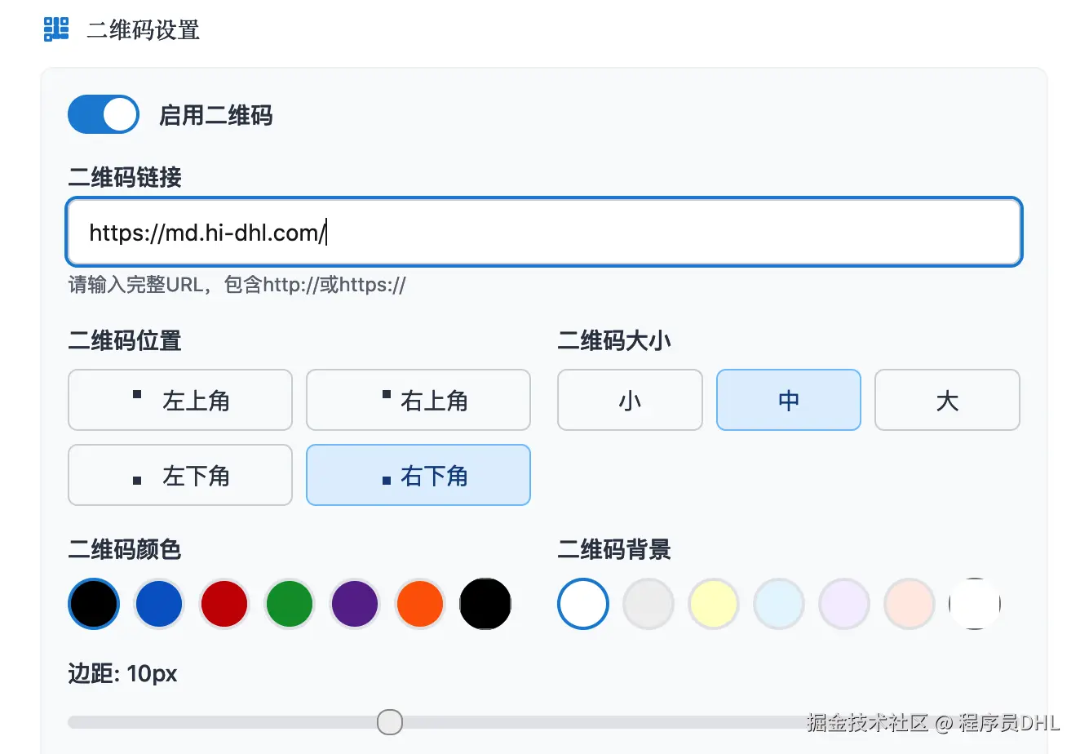Click the QR code settings header icon
The width and height of the screenshot is (1080, 754).
click(56, 29)
